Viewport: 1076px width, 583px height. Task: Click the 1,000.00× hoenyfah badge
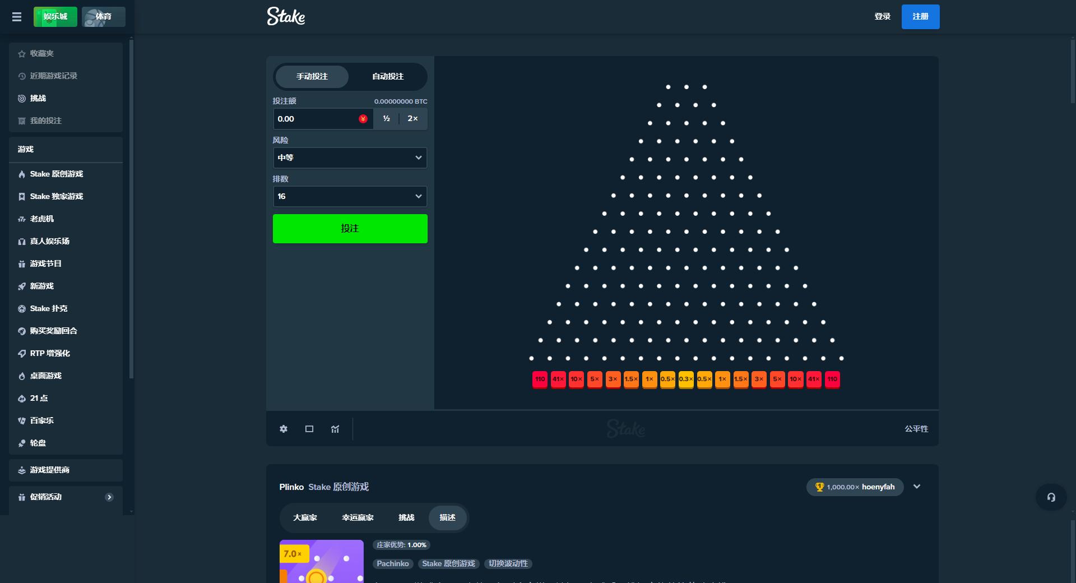[x=855, y=487]
